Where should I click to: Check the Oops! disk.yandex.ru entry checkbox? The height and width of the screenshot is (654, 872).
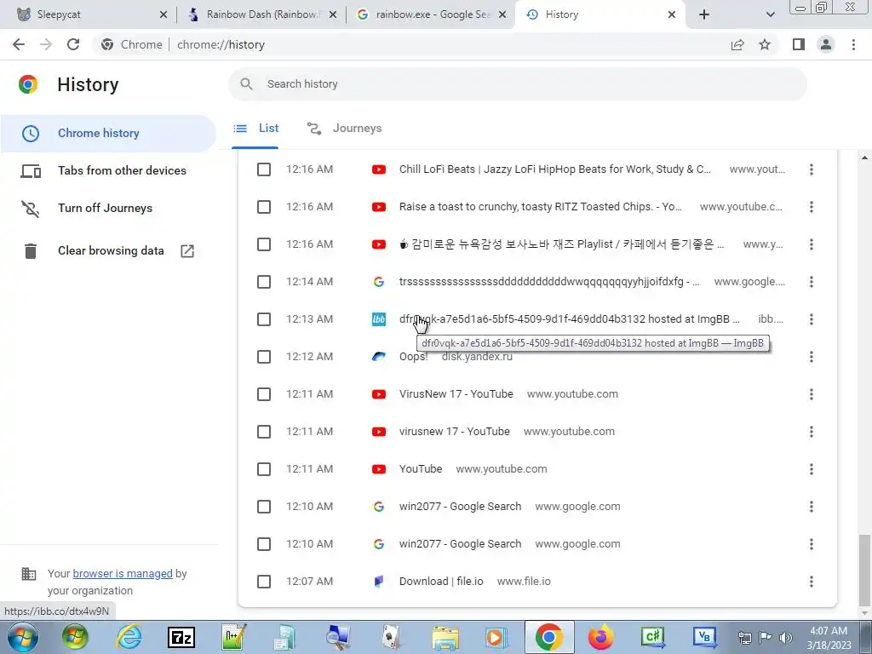(264, 357)
